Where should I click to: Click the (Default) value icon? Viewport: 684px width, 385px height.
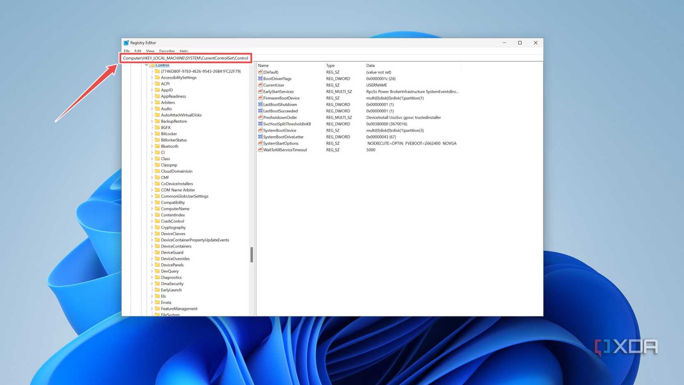[260, 72]
